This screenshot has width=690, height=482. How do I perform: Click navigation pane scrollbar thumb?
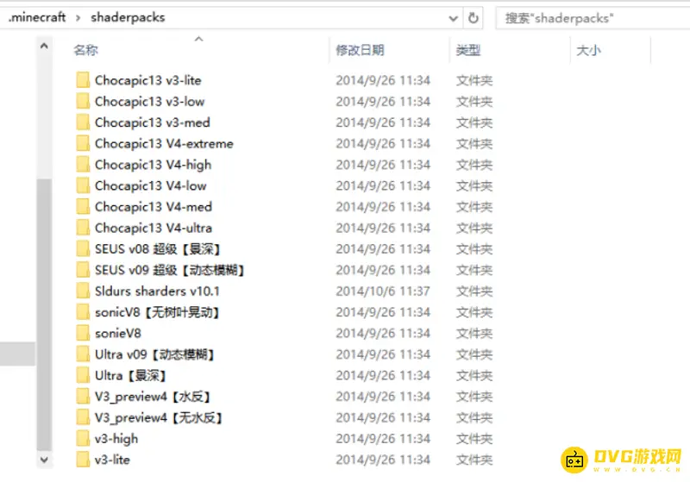(44, 315)
